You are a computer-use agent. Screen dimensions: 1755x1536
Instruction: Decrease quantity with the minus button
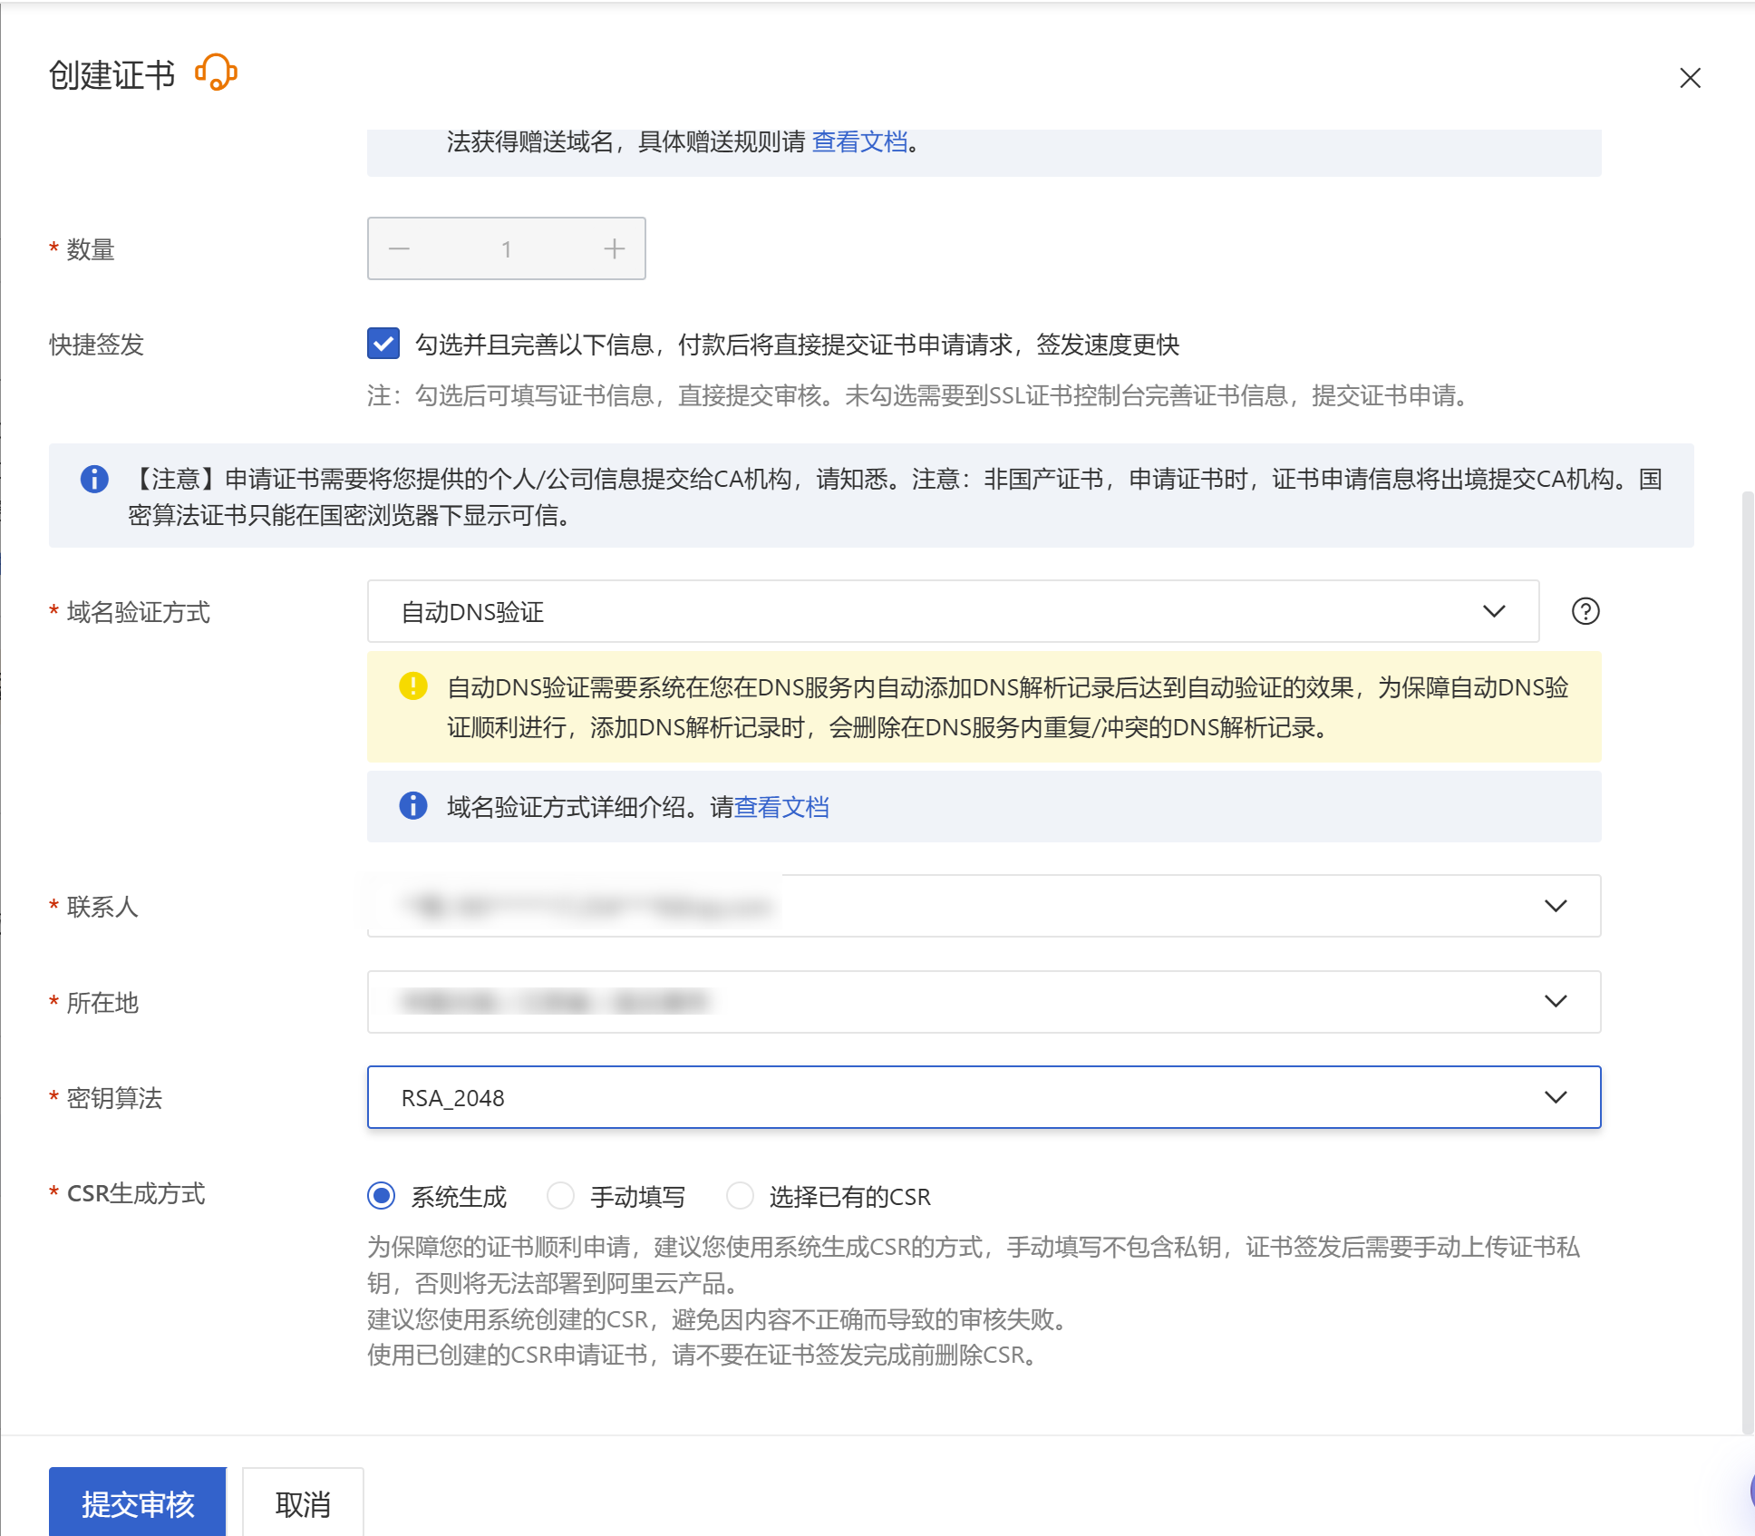click(399, 248)
